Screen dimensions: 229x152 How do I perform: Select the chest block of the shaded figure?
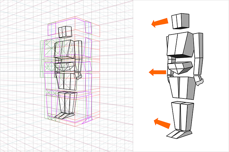click(180, 45)
